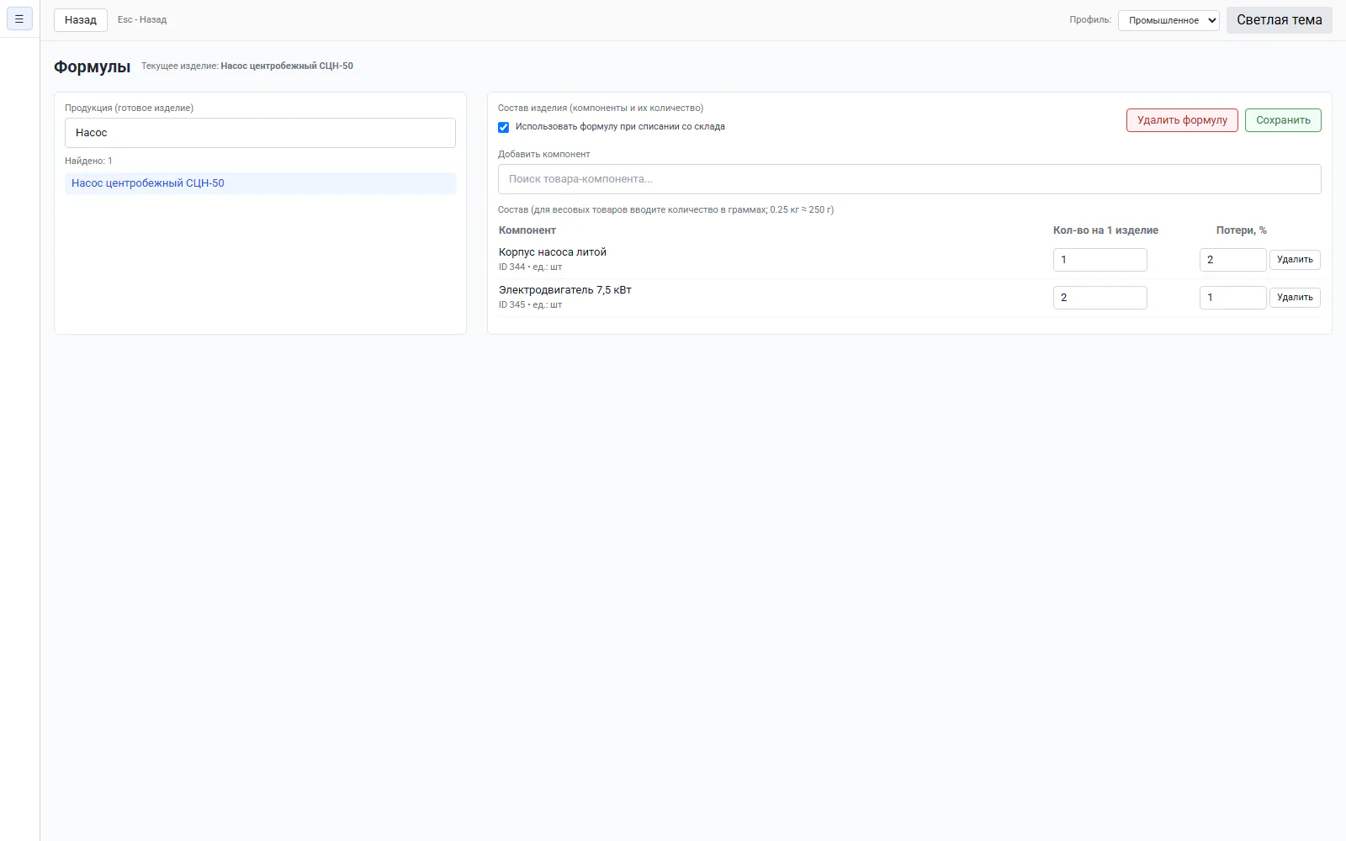Open the Профиль dropdown Промышленное

pos(1168,20)
